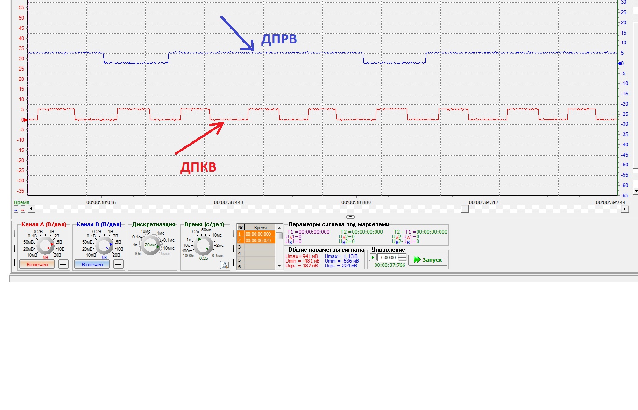Click the red marker icon below the graph
The width and height of the screenshot is (638, 410).
click(22, 209)
